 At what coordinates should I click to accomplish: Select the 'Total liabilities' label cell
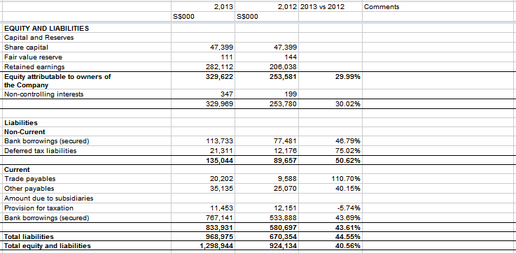(87, 236)
